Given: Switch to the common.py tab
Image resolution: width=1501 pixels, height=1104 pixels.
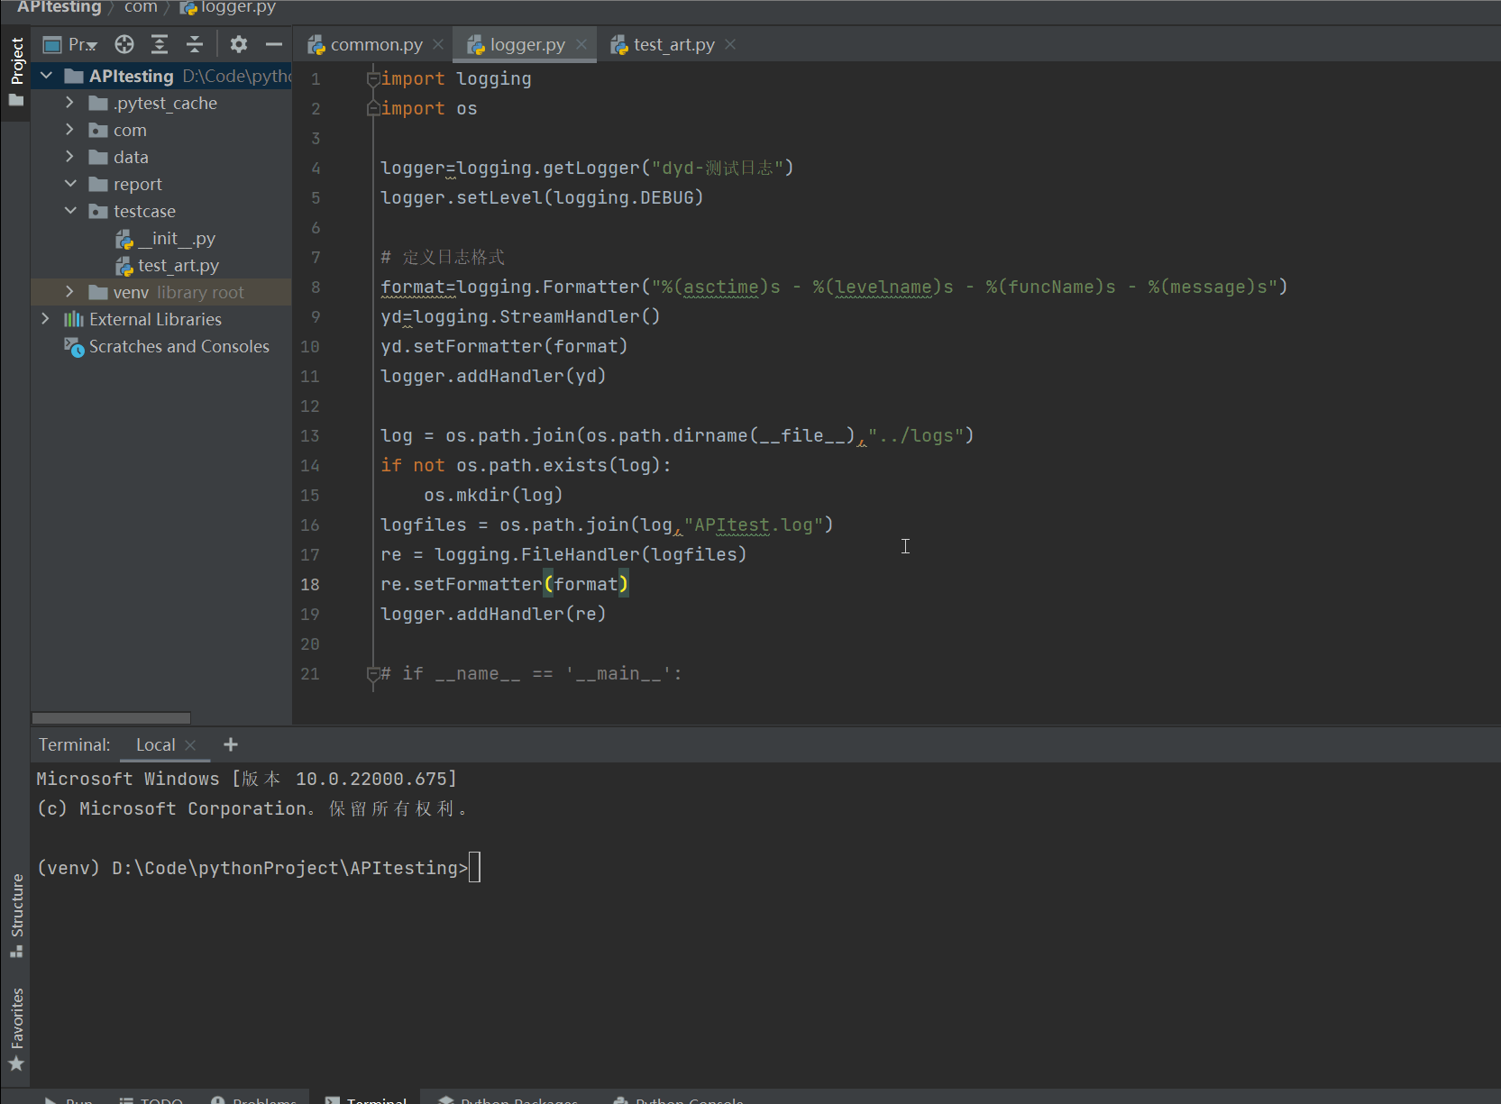Looking at the screenshot, I should pyautogui.click(x=375, y=44).
